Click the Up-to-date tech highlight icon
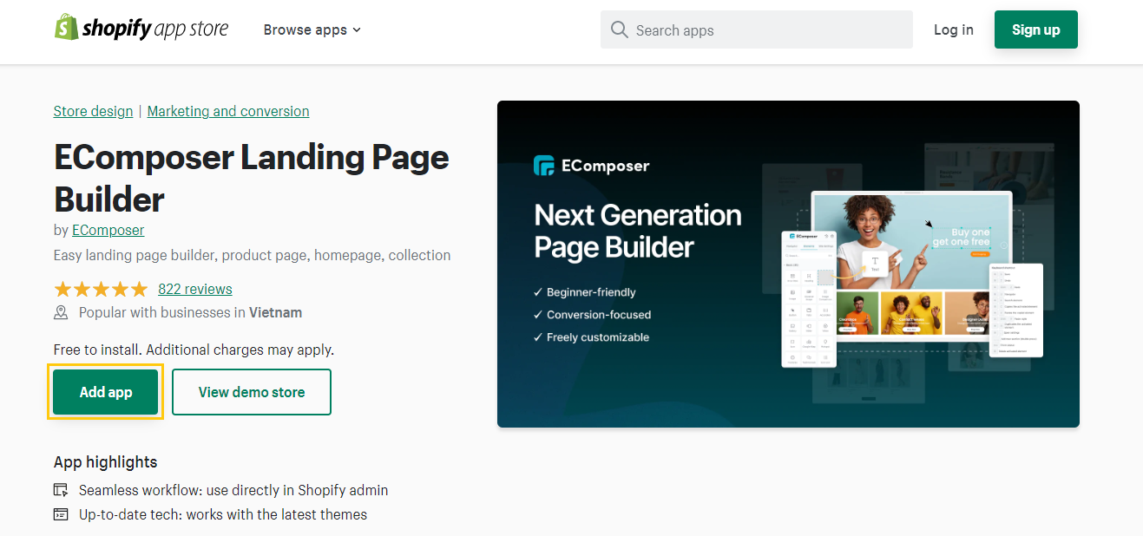Screen dimensions: 1143x536 coord(61,514)
